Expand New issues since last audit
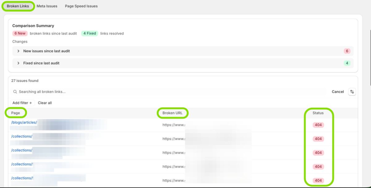371x188 pixels. click(46, 51)
